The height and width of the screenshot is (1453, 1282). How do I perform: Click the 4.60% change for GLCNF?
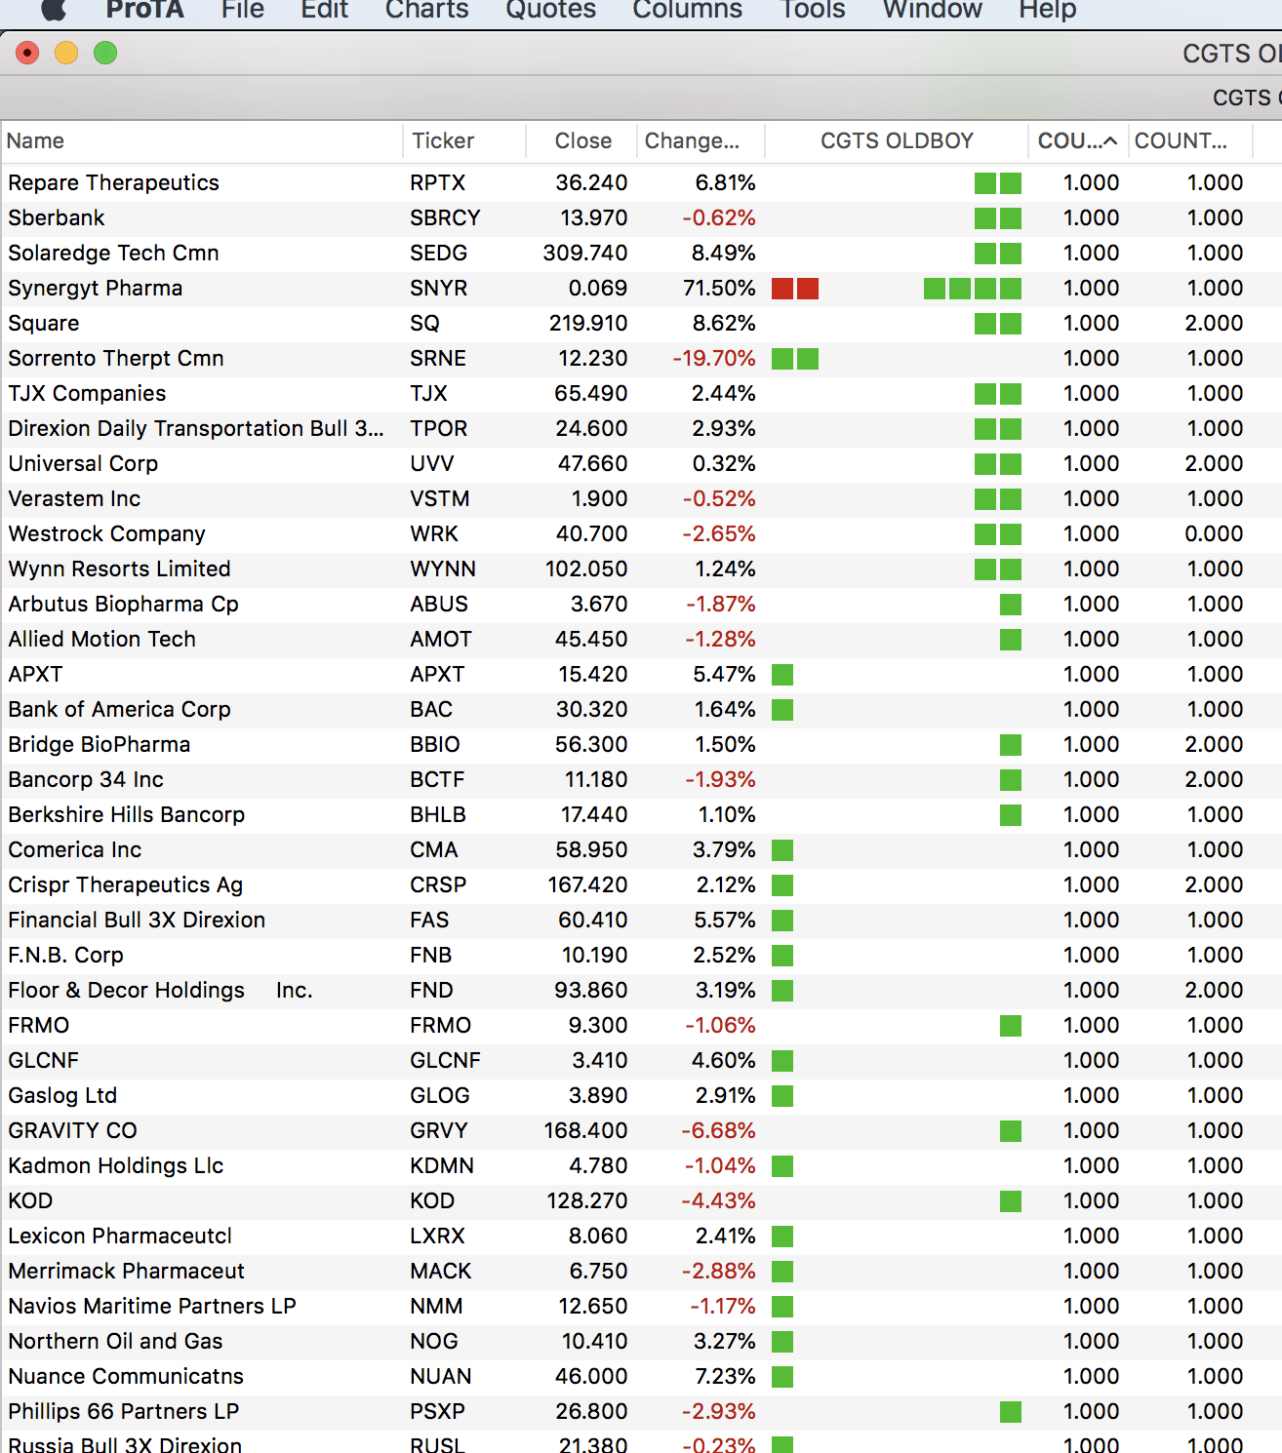coord(724,1061)
